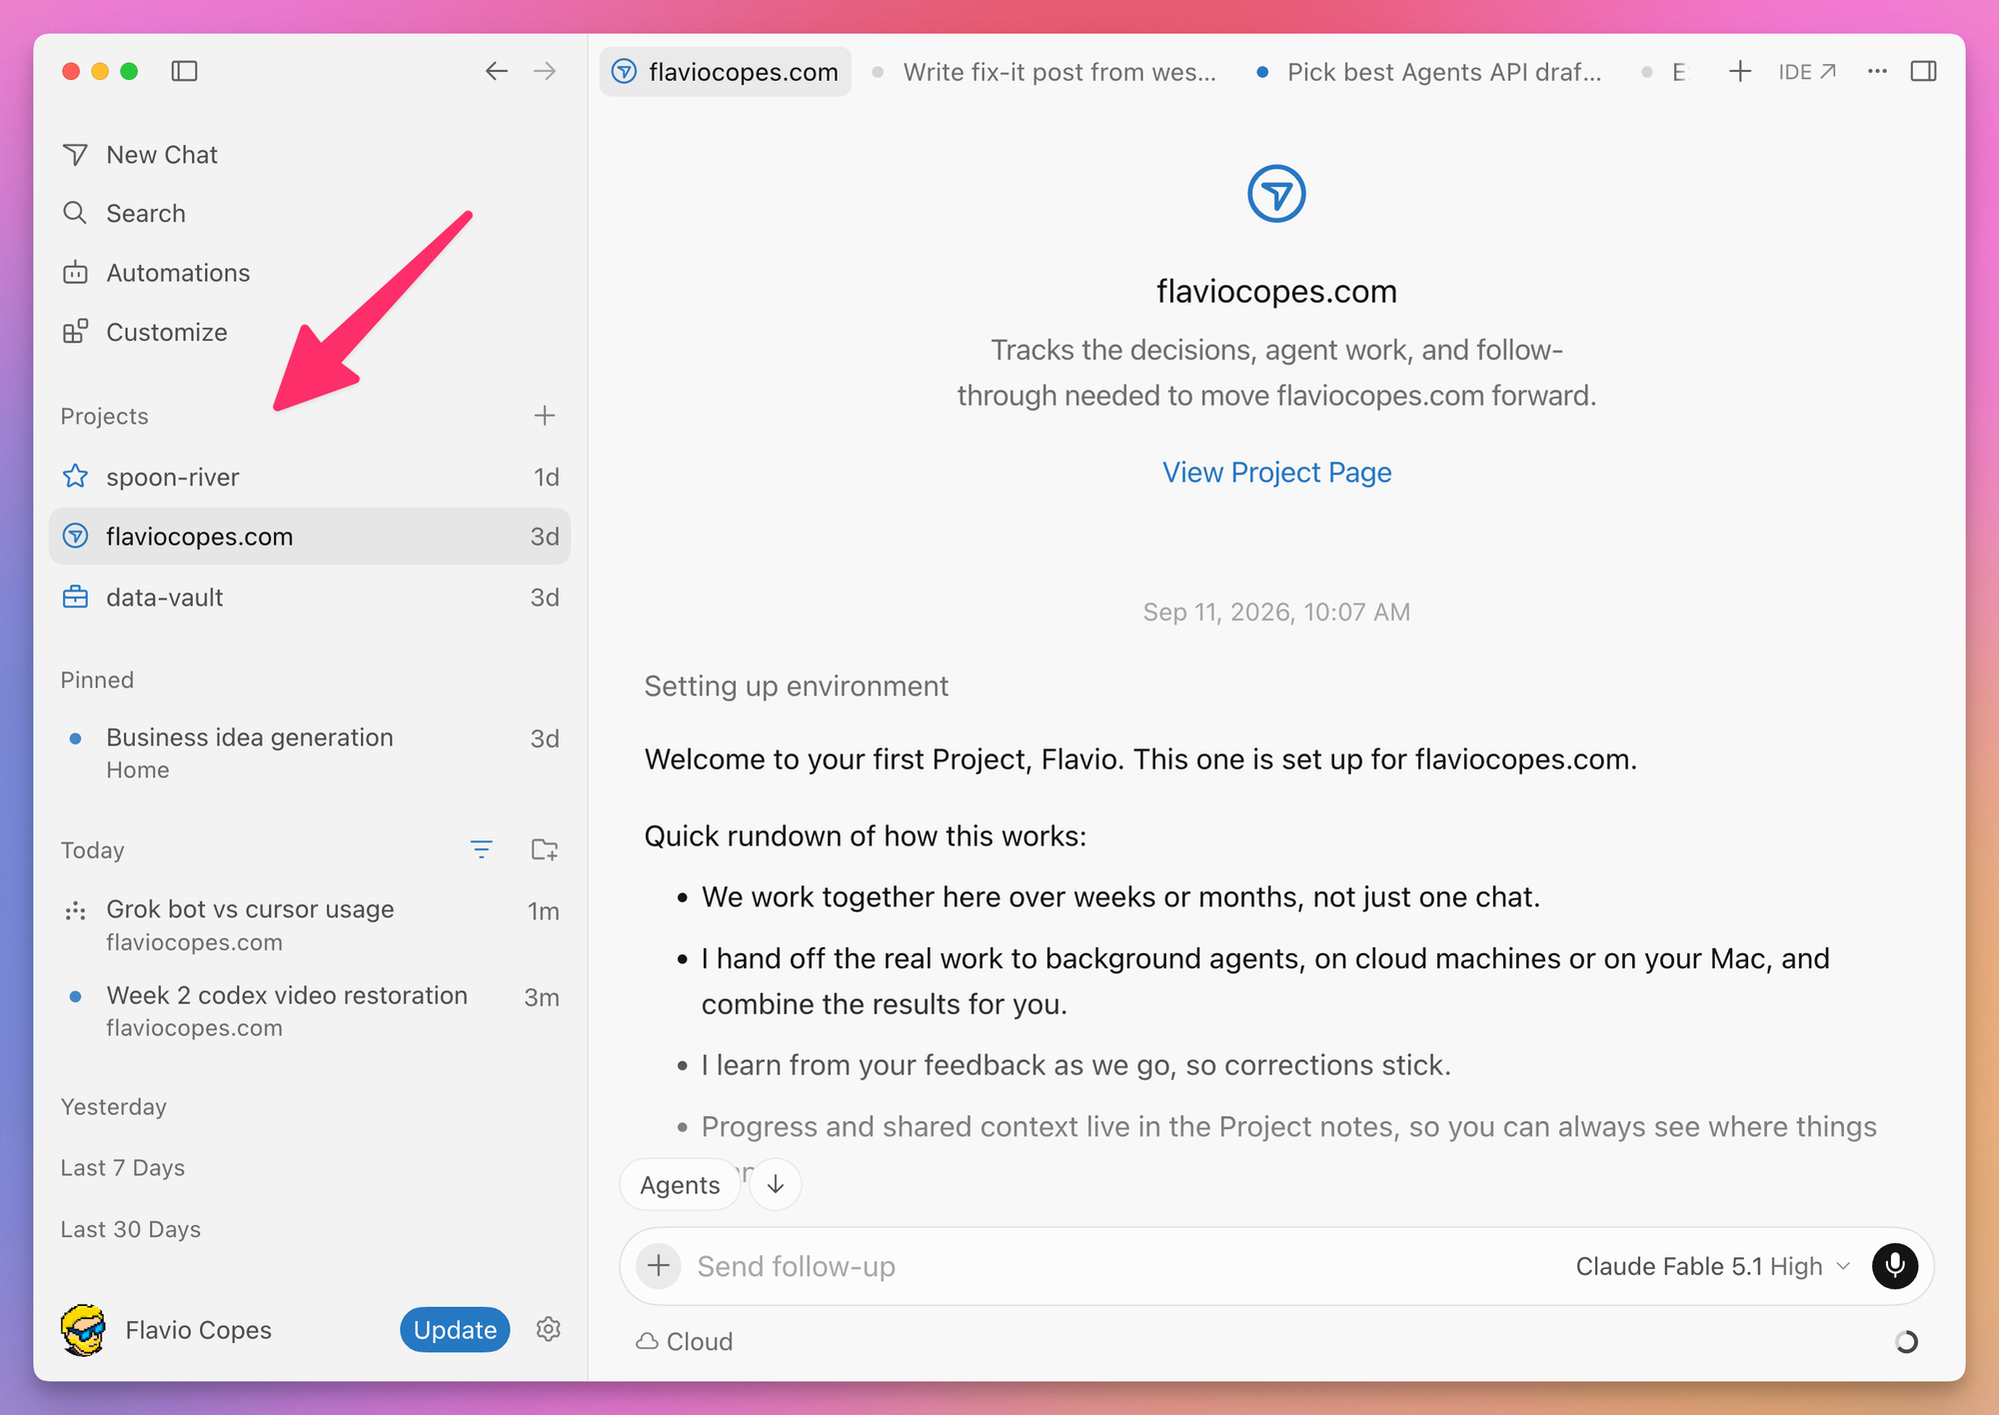The image size is (1999, 1415).
Task: Click the Setting up environment status text
Action: pos(796,687)
